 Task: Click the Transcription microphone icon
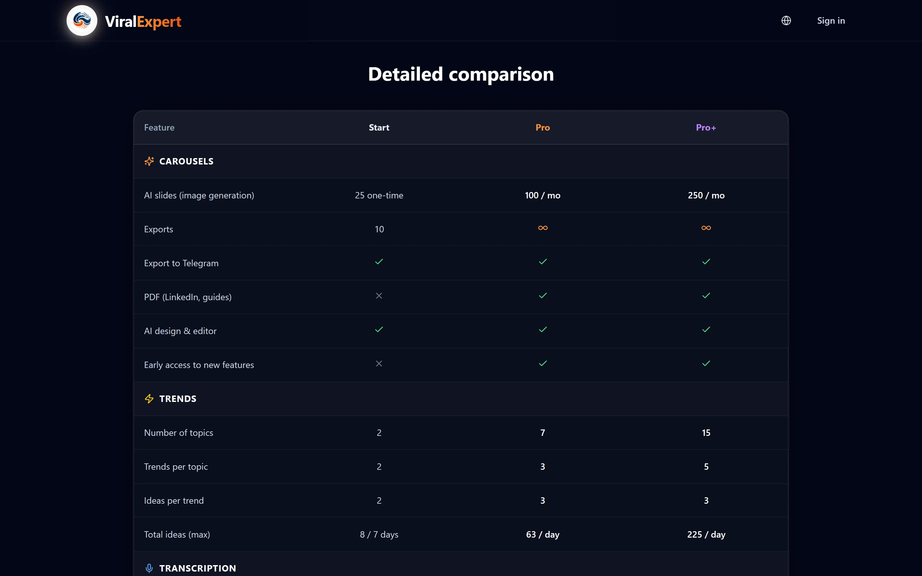149,568
